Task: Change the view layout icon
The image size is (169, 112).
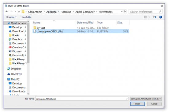Action: pyautogui.click(x=146, y=17)
